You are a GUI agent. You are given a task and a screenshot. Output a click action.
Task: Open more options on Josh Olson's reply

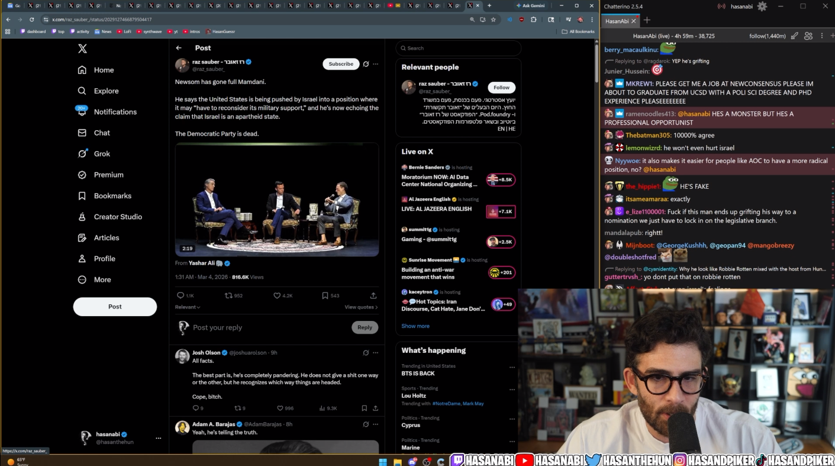point(375,353)
